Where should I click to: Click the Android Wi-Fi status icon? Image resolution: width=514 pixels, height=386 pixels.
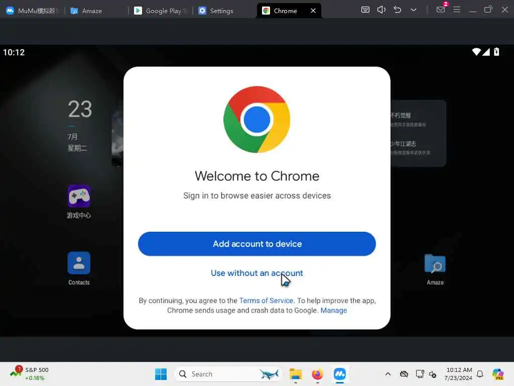tap(476, 52)
